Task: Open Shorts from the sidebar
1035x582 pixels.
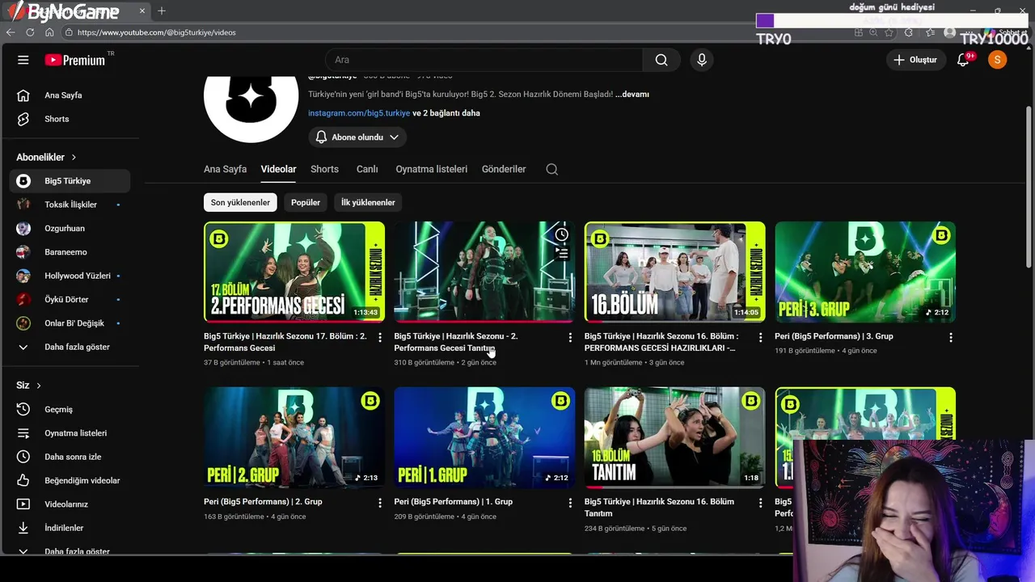Action: pyautogui.click(x=71, y=119)
